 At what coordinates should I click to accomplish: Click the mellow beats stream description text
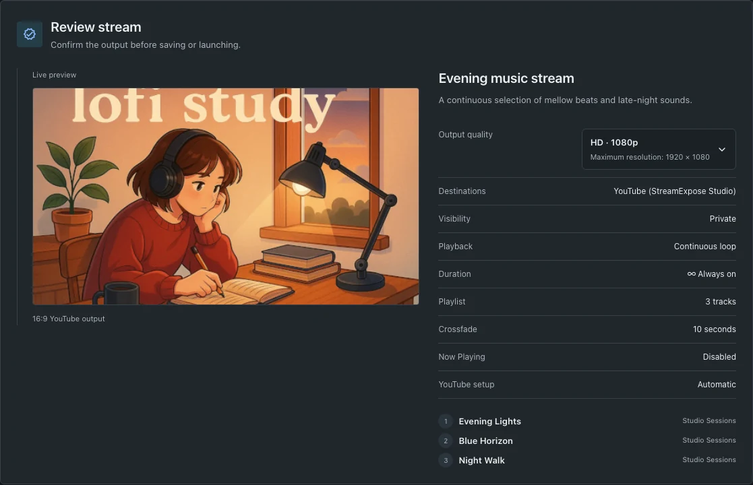(565, 100)
